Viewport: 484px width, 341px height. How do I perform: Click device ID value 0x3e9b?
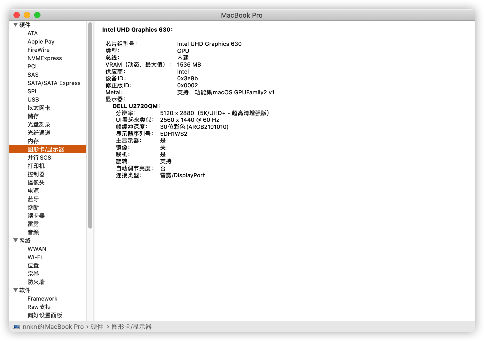[188, 78]
